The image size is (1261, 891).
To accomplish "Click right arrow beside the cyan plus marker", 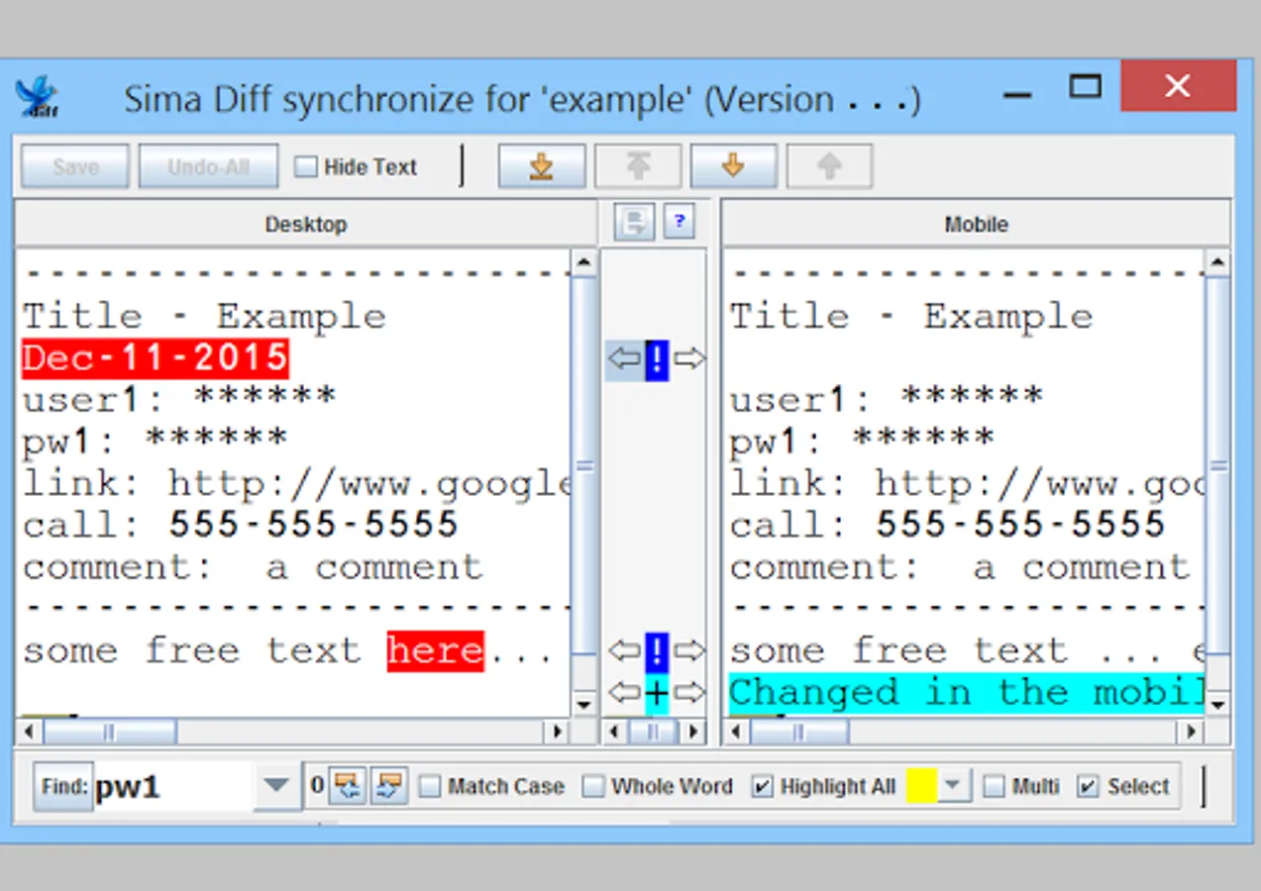I will click(688, 691).
